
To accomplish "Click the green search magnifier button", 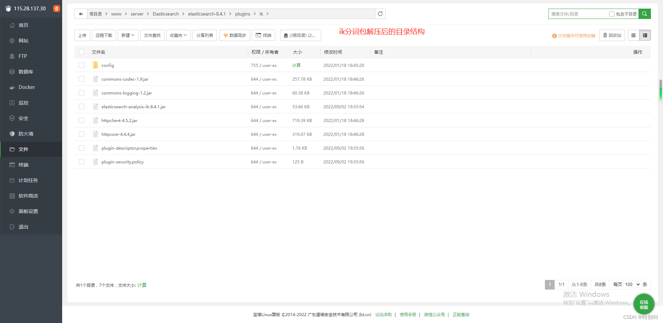I will [x=644, y=14].
